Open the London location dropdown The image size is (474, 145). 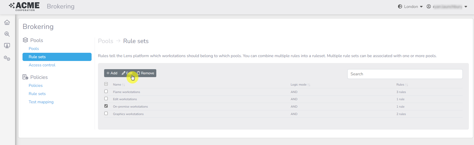(410, 7)
